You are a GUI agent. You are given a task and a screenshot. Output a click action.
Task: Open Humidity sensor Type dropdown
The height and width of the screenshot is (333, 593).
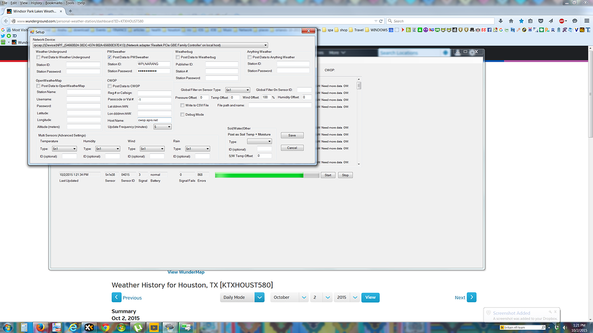click(x=107, y=149)
